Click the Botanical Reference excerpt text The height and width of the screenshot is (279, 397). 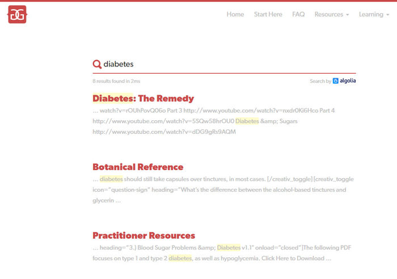[x=223, y=190]
